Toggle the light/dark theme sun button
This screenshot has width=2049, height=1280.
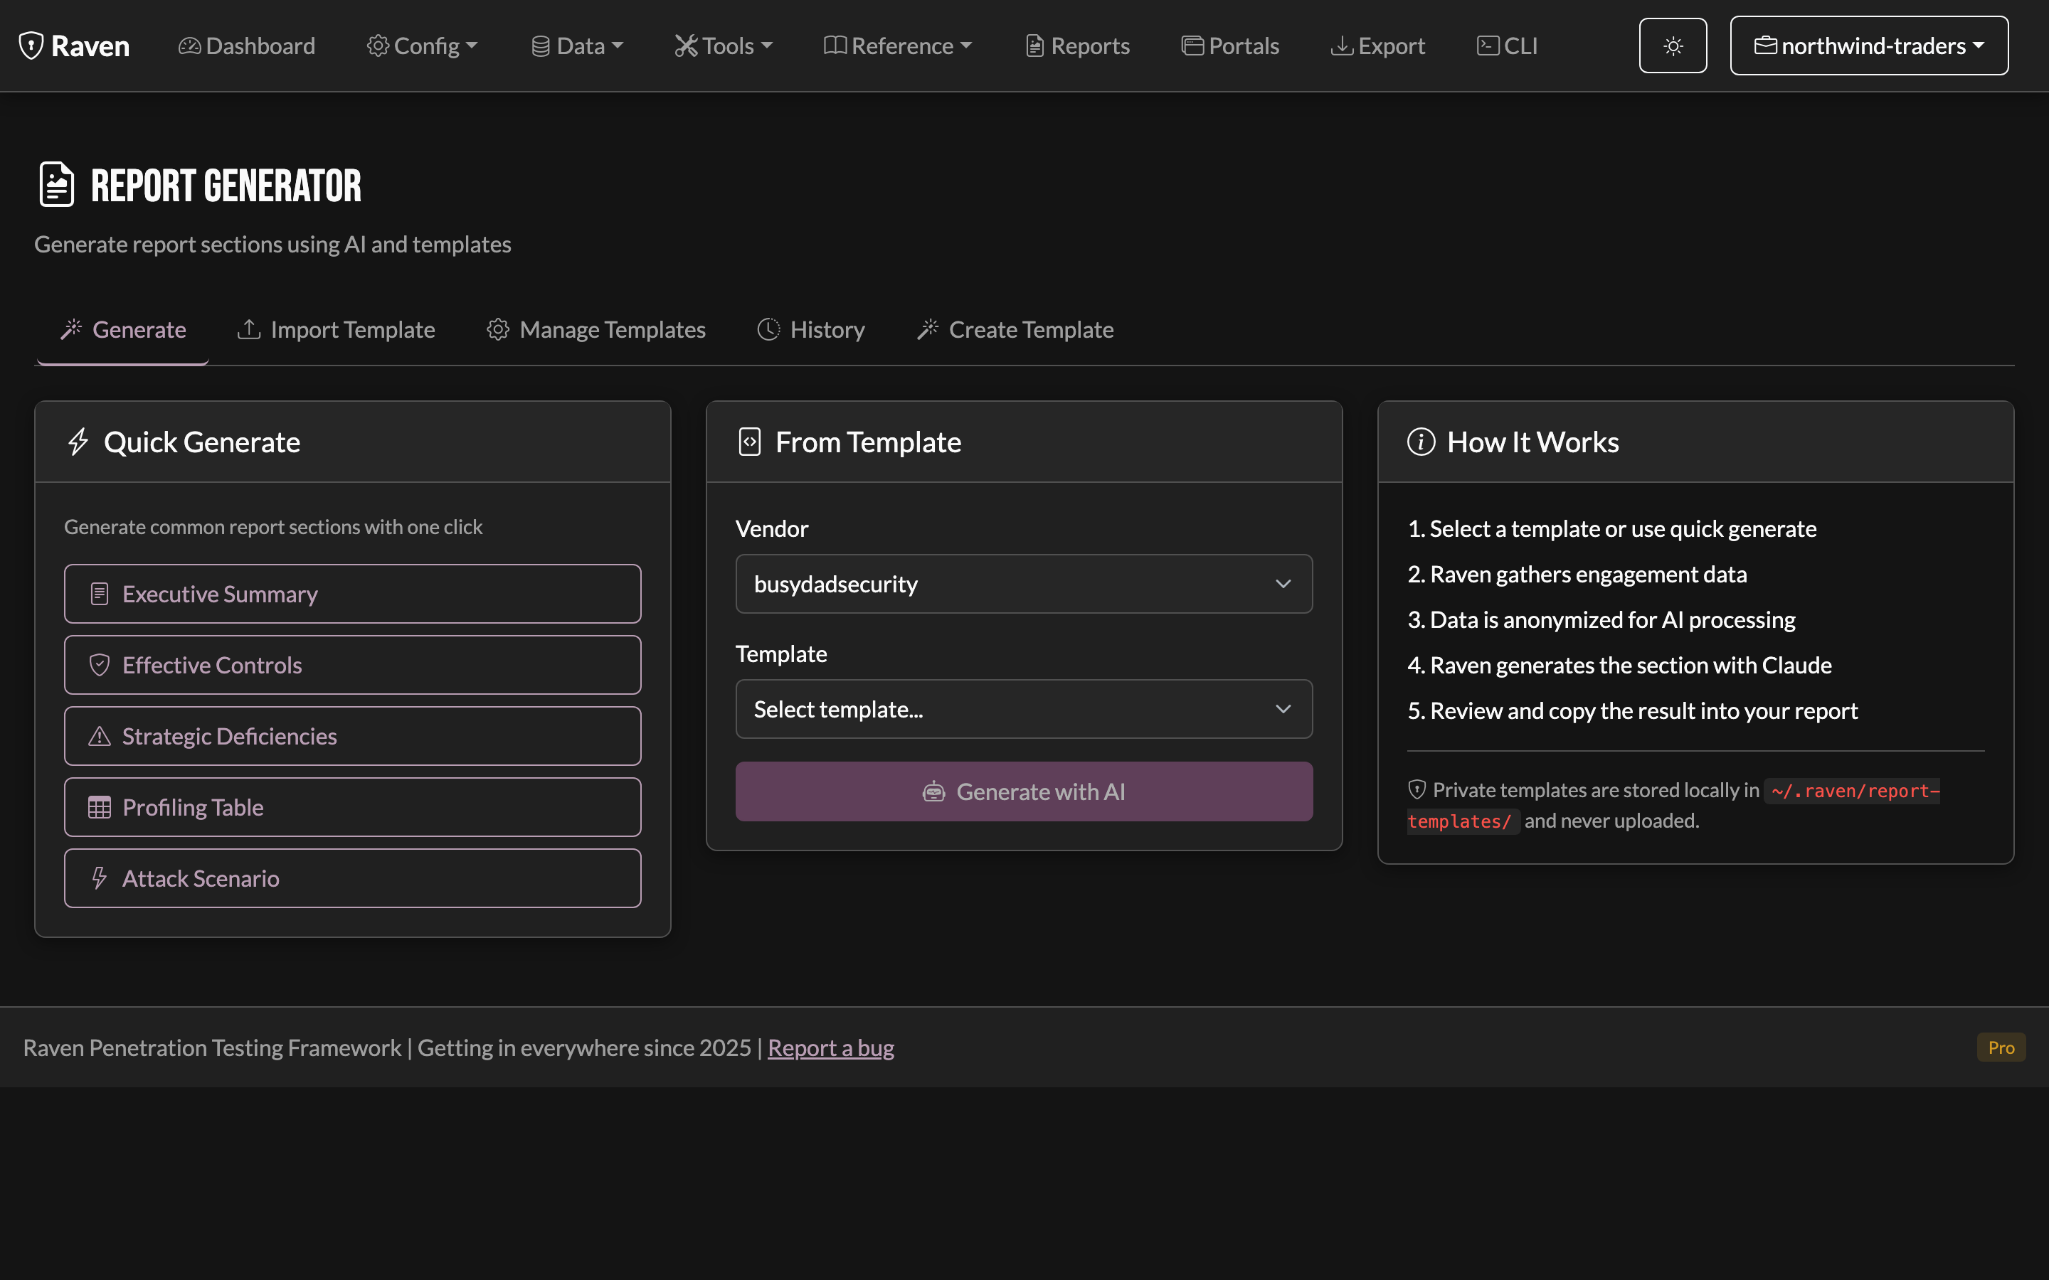tap(1672, 46)
